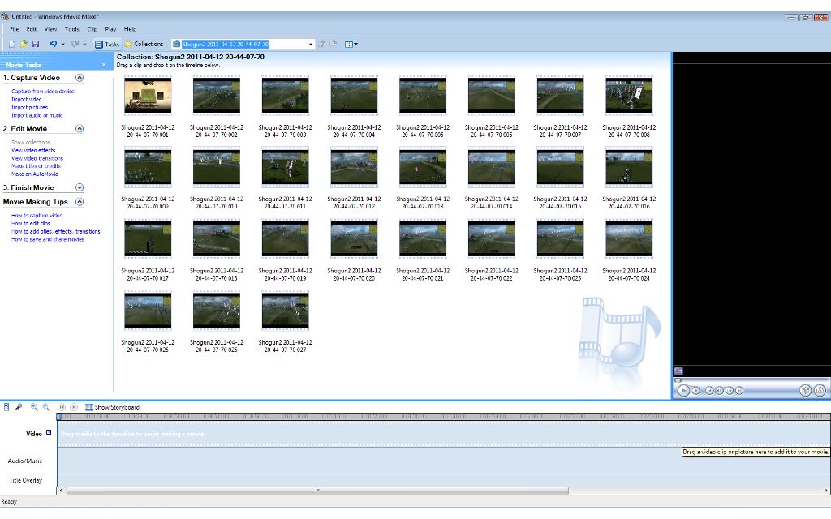The height and width of the screenshot is (519, 831).
Task: Open the File menu
Action: coord(15,30)
